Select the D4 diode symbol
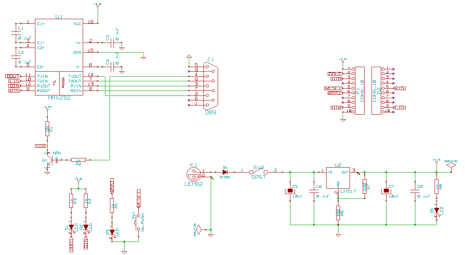This screenshot has width=465, height=255. click(225, 172)
